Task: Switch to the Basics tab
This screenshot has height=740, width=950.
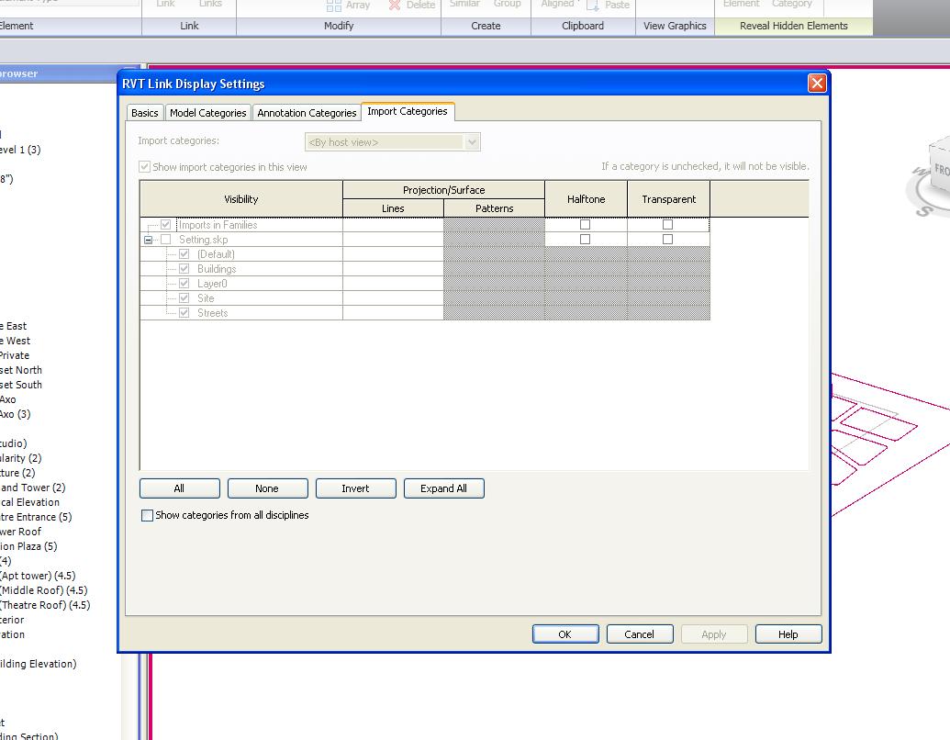Action: (x=145, y=113)
